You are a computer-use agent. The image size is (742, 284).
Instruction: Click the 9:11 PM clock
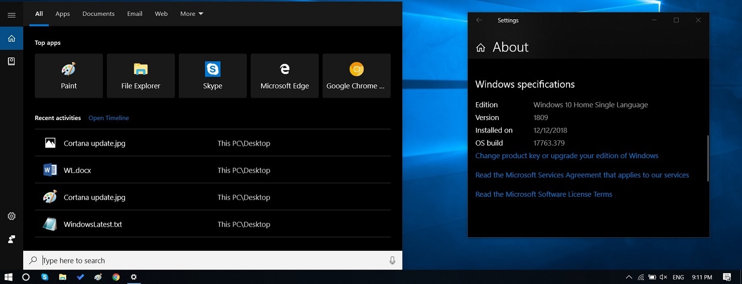pos(702,277)
